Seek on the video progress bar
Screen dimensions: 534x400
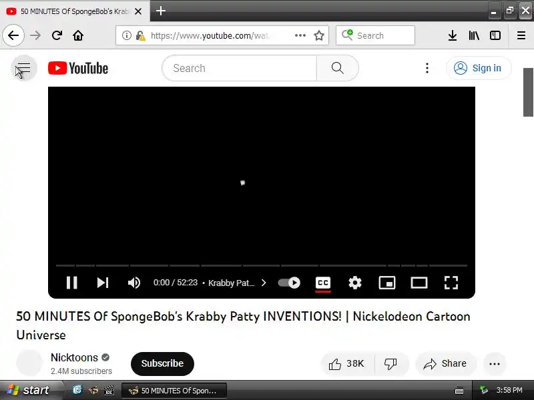pos(262,265)
